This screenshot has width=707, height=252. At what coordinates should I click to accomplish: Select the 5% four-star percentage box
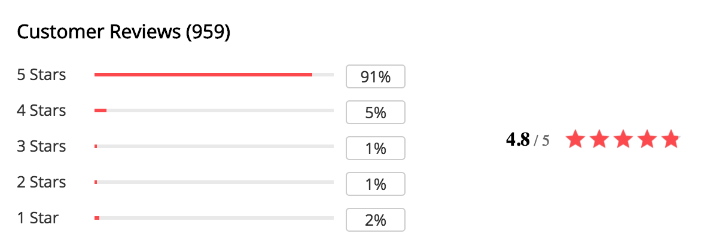pos(376,112)
